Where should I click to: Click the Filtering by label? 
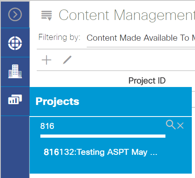(x=60, y=38)
